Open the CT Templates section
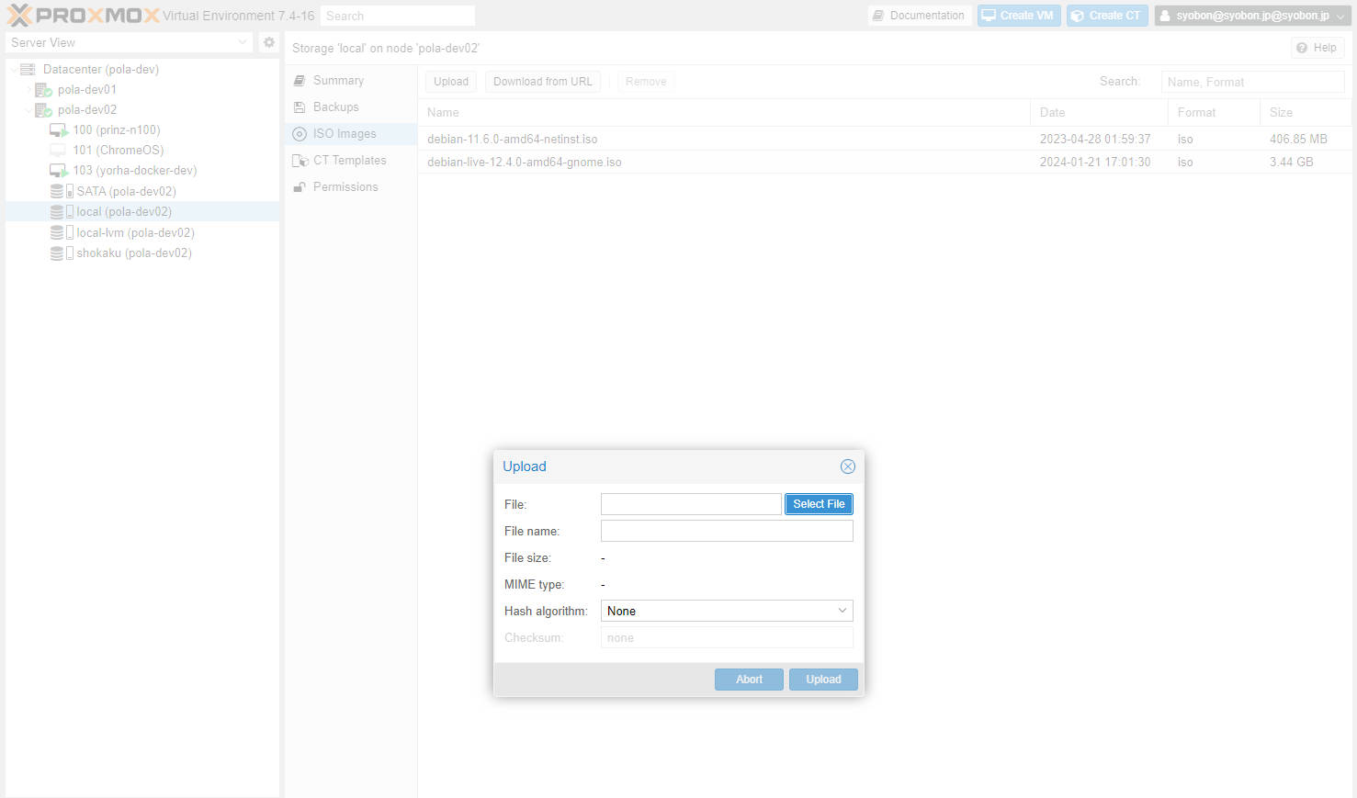Screen dimensions: 1357x798 coord(349,161)
